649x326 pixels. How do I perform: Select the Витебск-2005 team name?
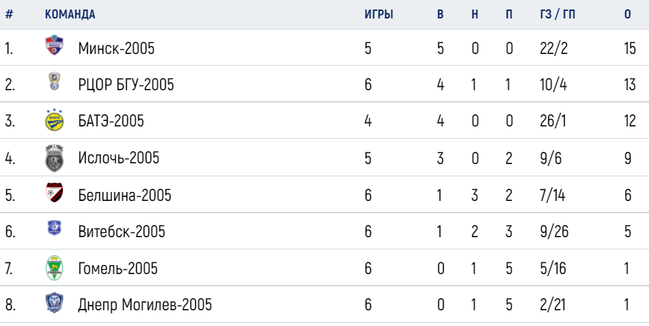122,232
